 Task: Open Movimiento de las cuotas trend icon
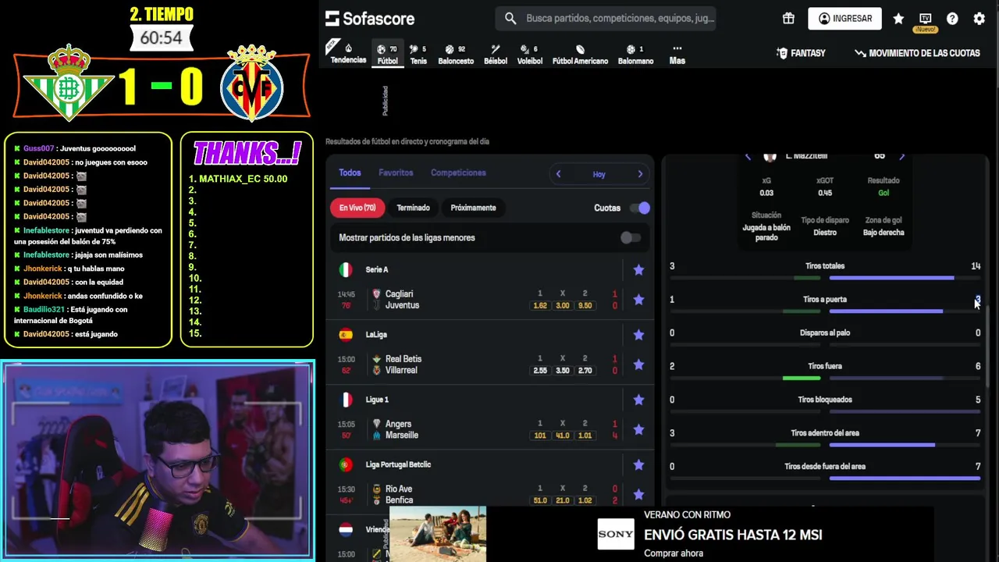[x=860, y=53]
